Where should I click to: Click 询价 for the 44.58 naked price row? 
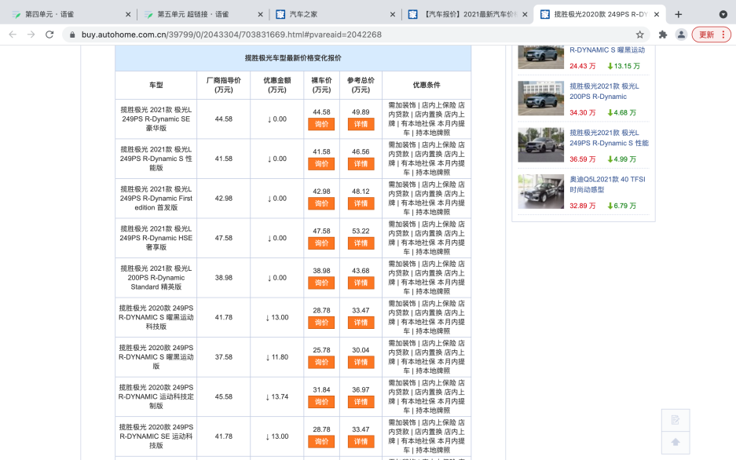point(321,124)
